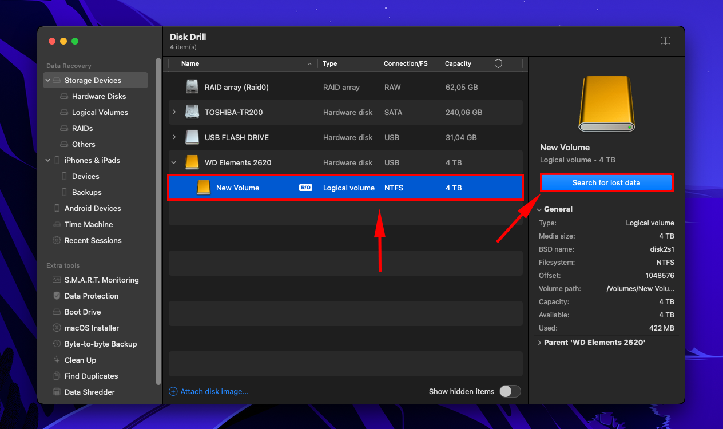Open the help book icon

665,41
